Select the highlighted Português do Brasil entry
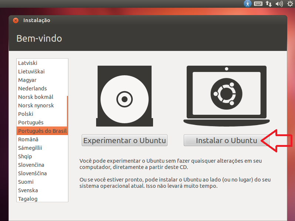Image resolution: width=295 pixels, height=221 pixels. point(42,131)
